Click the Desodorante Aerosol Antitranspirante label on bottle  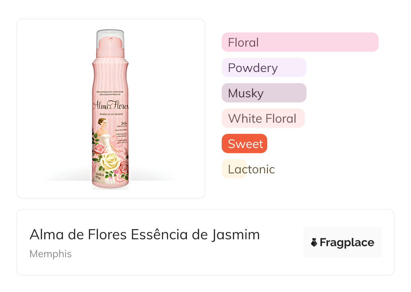click(x=110, y=94)
